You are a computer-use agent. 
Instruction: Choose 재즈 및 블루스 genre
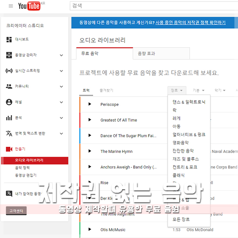click(186, 159)
